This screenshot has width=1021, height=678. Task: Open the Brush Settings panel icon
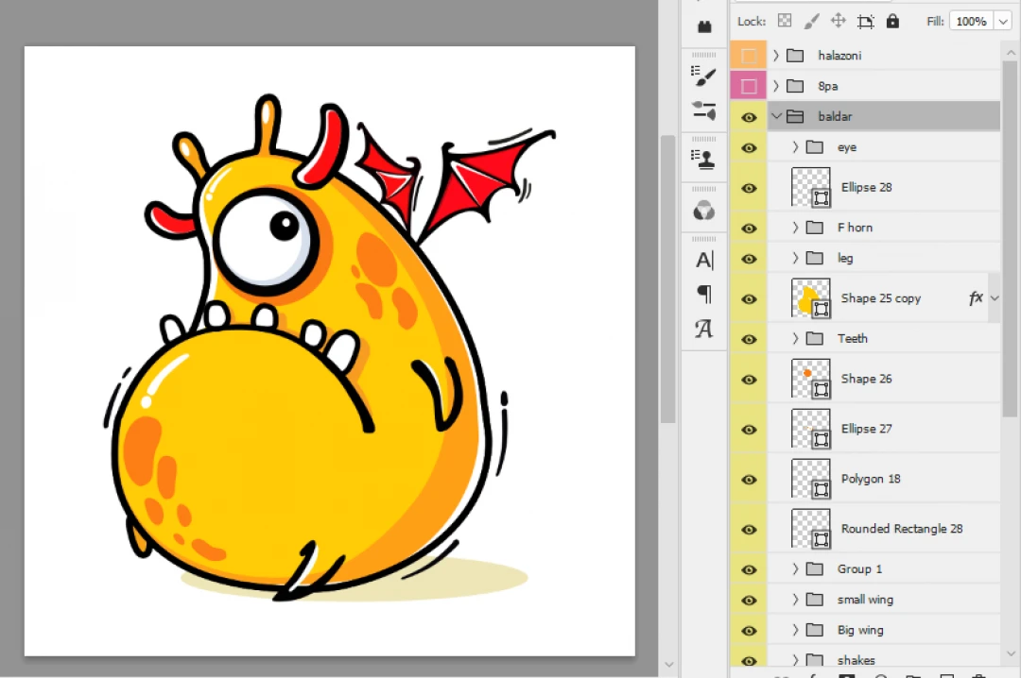pos(704,76)
